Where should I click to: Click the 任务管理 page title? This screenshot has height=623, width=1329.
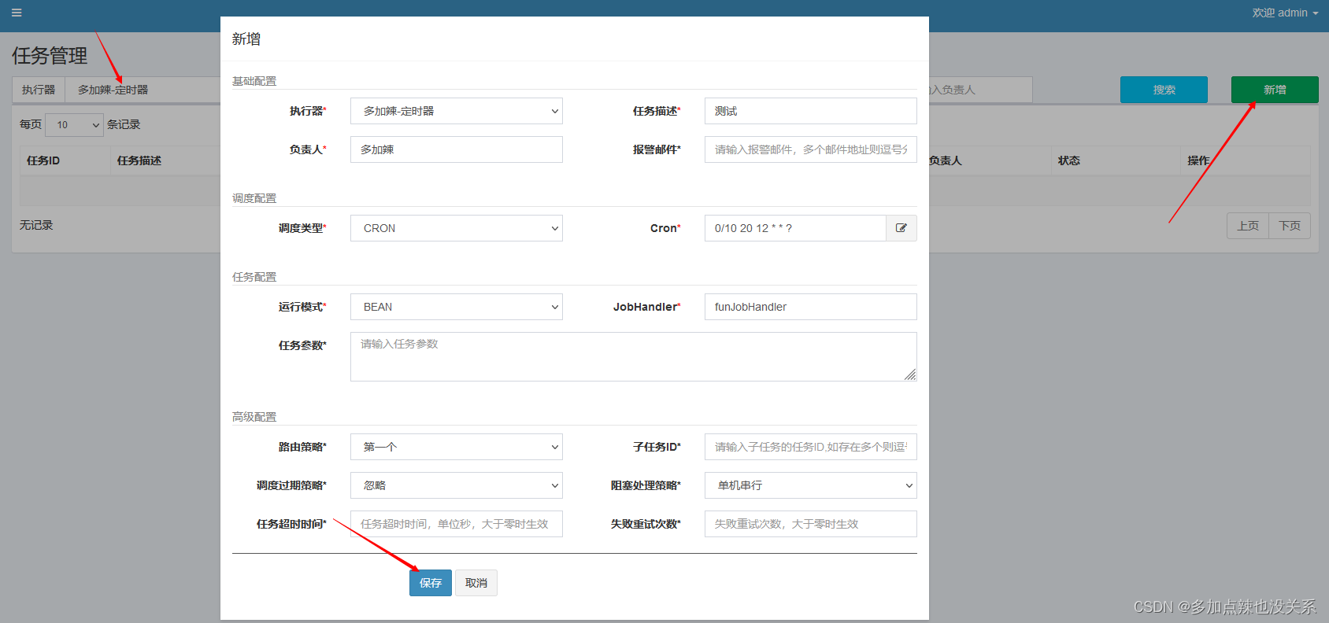pos(50,56)
